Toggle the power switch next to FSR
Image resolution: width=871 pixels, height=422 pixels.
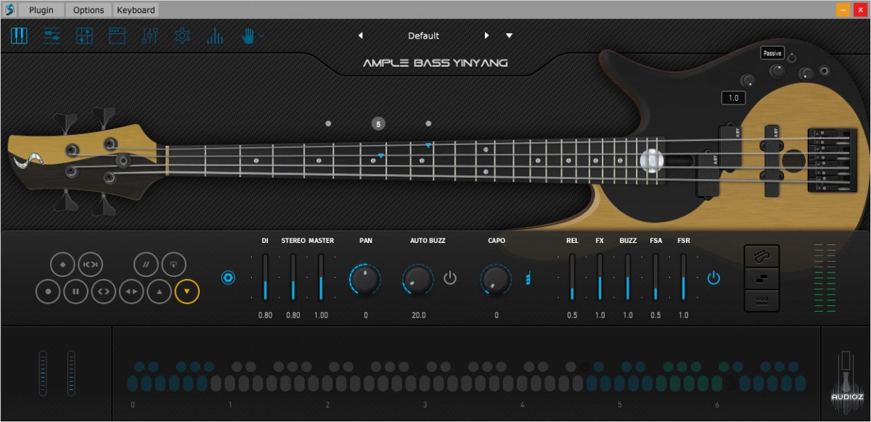(x=713, y=276)
